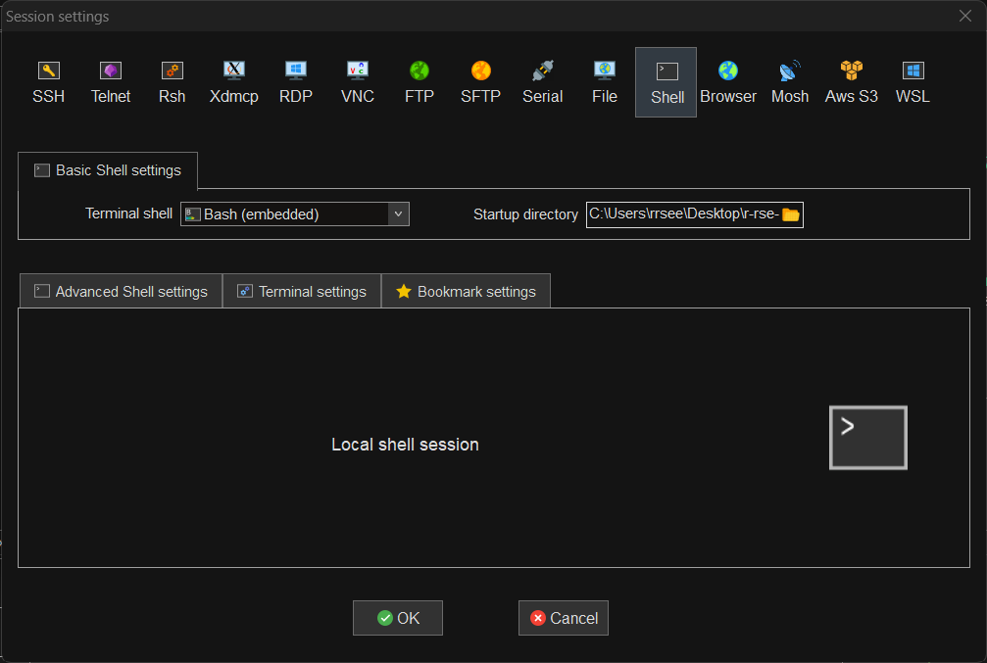Select the FTP session icon

(x=419, y=81)
